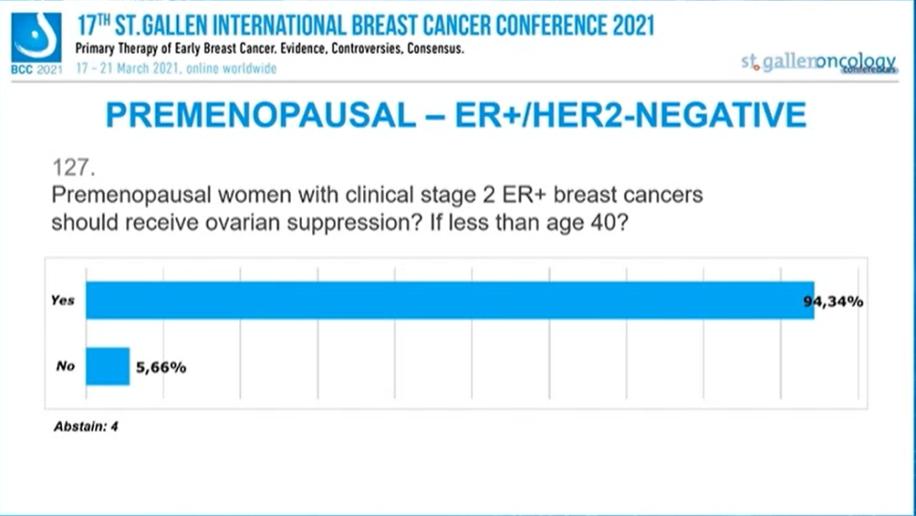Click the small blue 'No' result bar
The image size is (916, 516).
108,367
